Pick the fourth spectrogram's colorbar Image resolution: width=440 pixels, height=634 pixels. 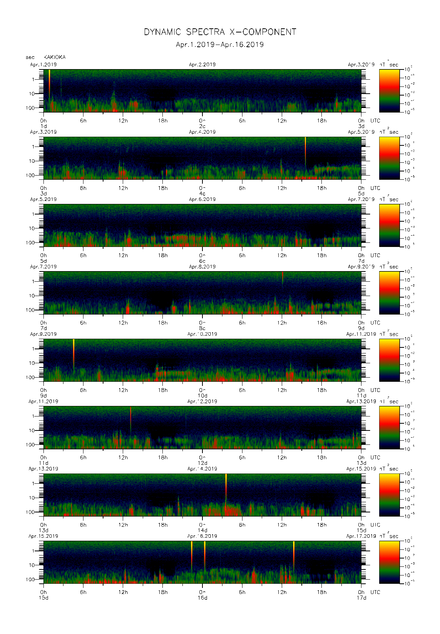click(389, 293)
